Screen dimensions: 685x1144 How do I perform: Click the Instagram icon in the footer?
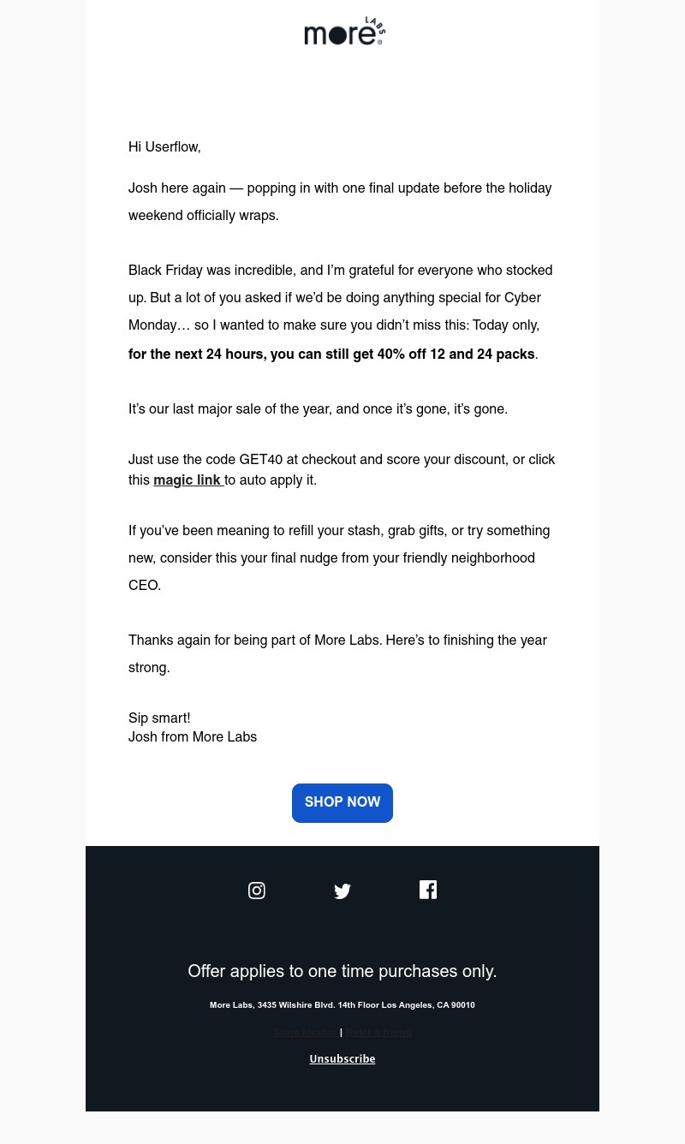(x=257, y=891)
